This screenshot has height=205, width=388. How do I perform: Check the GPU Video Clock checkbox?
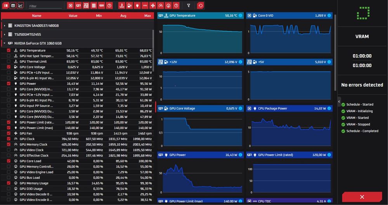9,150
